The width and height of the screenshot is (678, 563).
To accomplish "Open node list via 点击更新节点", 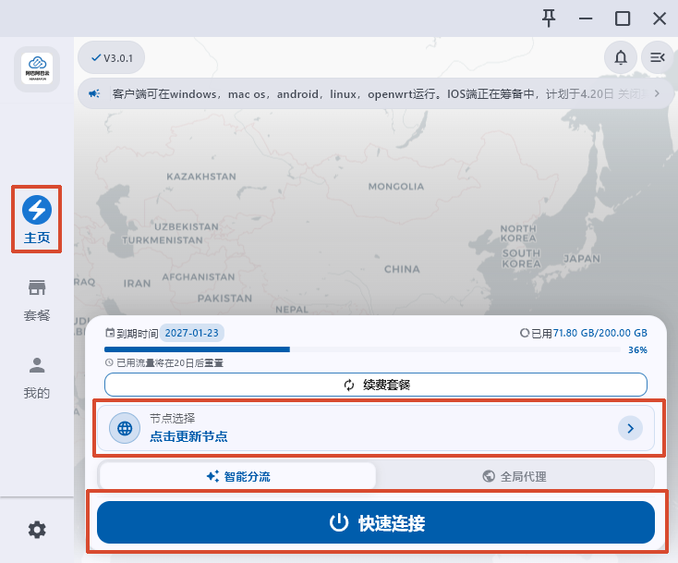I will 188,436.
